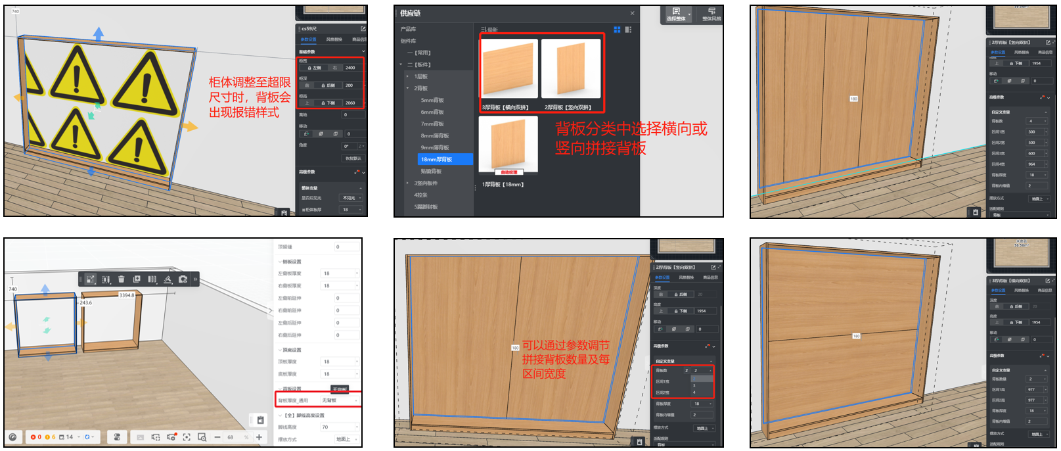This screenshot has width=1061, height=451.
Task: Select option 3 in 背板数 dropdown list
Action: 702,385
